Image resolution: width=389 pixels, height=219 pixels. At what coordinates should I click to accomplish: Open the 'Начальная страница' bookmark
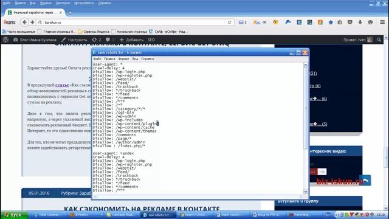click(129, 32)
